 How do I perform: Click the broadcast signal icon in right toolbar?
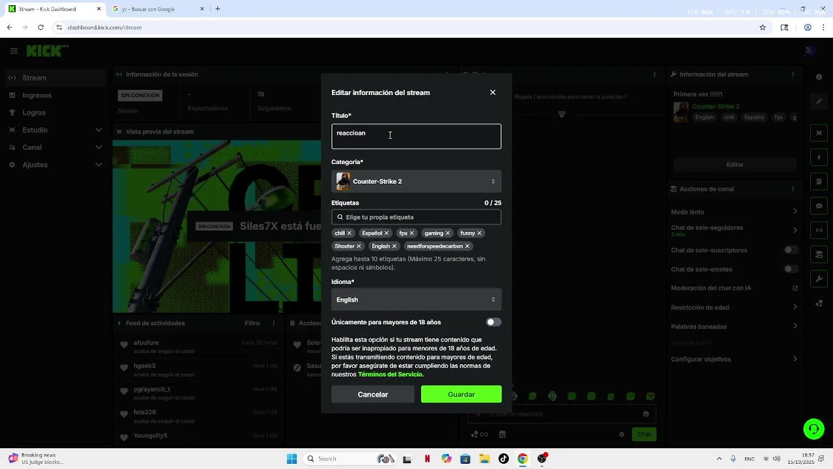[x=819, y=230]
